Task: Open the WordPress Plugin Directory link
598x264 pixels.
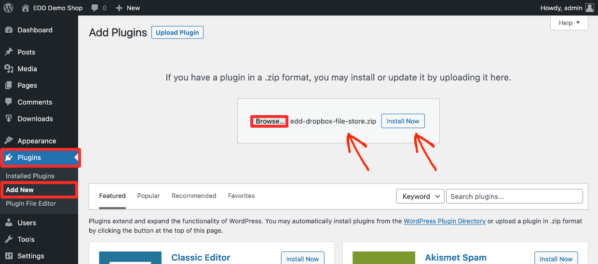Action: [445, 221]
